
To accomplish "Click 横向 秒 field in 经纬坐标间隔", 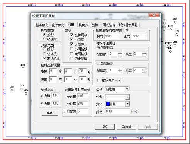I will click(83, 71).
